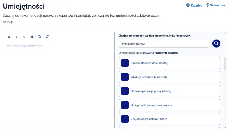
Task: Select the Znajomość pakietu MS Office label
Action: (x=149, y=119)
